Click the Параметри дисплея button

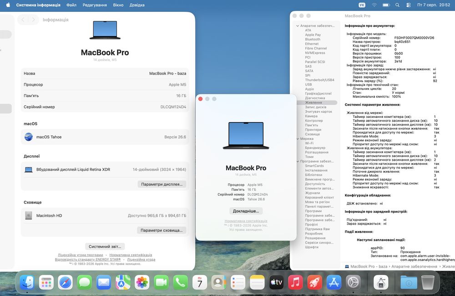click(162, 184)
